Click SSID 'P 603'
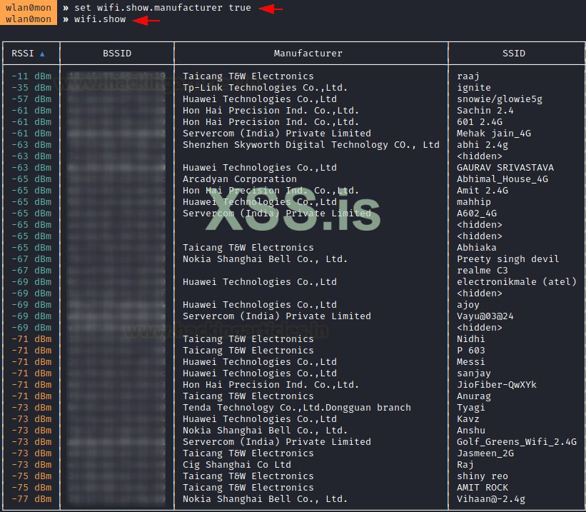Image resolution: width=586 pixels, height=512 pixels. coord(471,351)
